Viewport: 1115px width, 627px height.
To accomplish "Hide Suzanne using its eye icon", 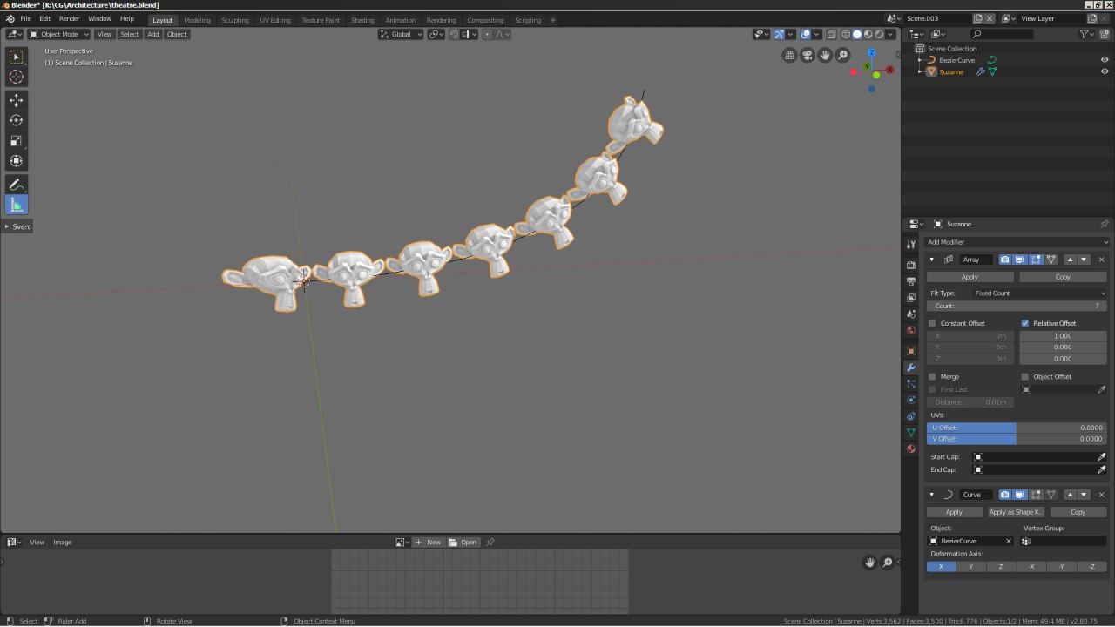I will click(1105, 71).
